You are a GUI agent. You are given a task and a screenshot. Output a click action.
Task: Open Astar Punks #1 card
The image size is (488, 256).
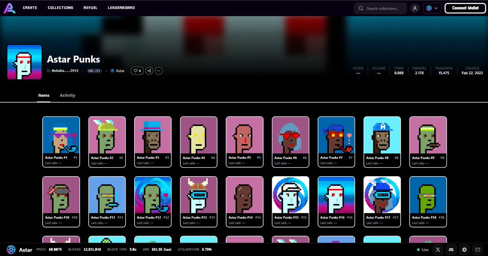tap(61, 142)
